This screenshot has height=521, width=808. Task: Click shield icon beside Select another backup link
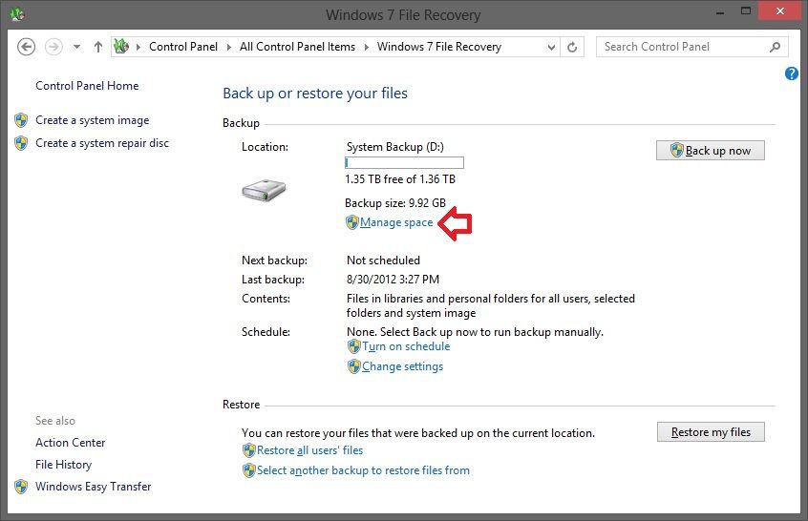coord(249,470)
